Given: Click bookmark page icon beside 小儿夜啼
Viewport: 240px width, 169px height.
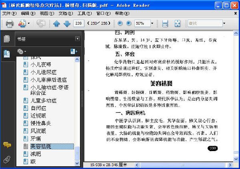Looking at the screenshot, I should point(26,65).
